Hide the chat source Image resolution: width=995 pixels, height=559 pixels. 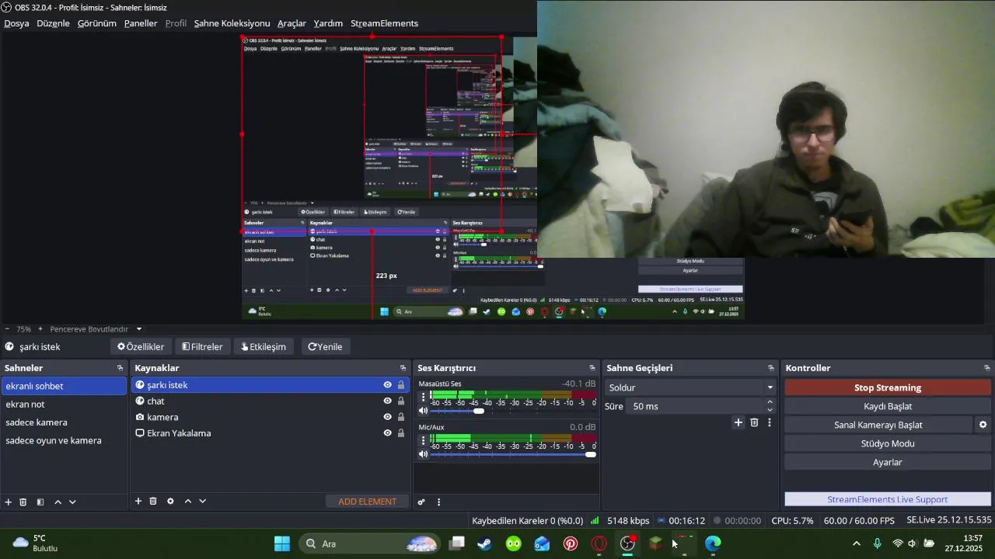[387, 401]
